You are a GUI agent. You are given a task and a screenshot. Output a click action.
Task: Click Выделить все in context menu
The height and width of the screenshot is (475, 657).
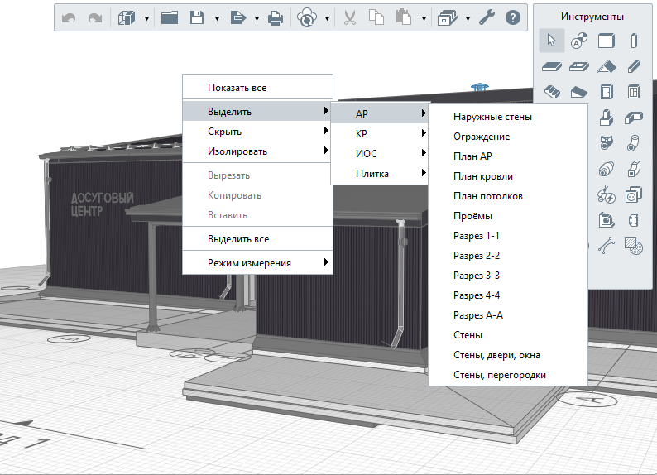coord(238,239)
